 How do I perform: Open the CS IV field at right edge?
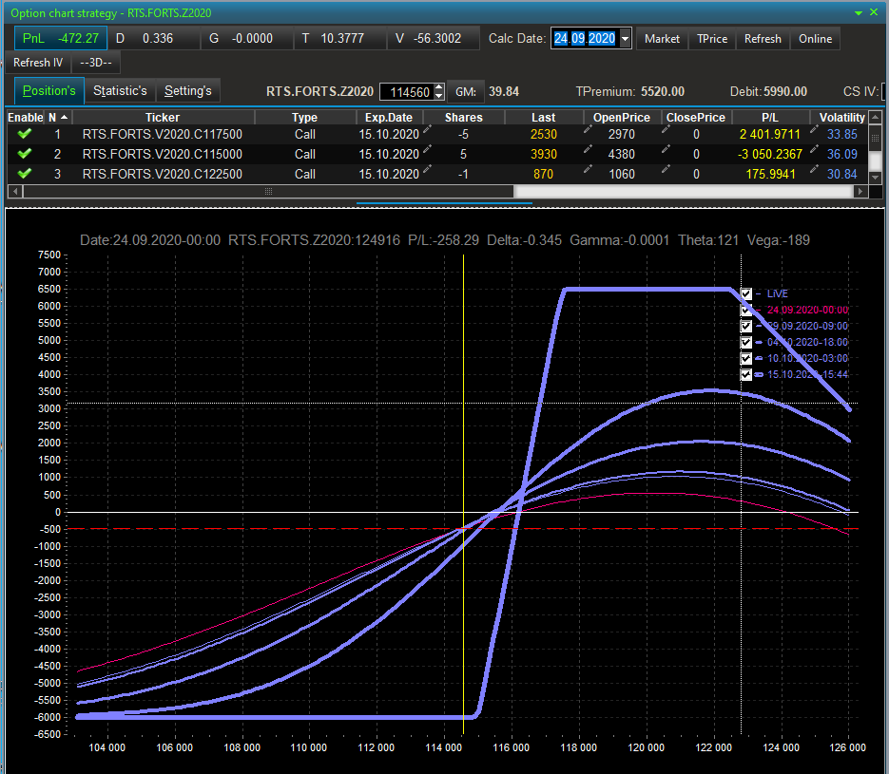click(884, 92)
